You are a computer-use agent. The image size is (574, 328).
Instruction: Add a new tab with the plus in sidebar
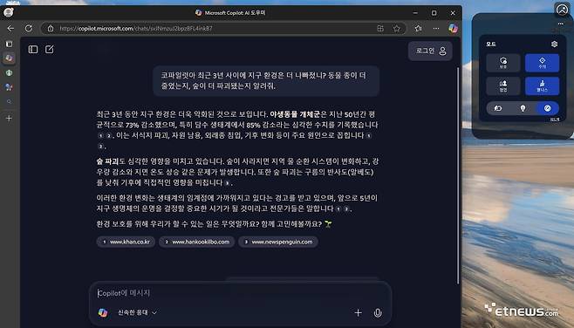click(9, 119)
